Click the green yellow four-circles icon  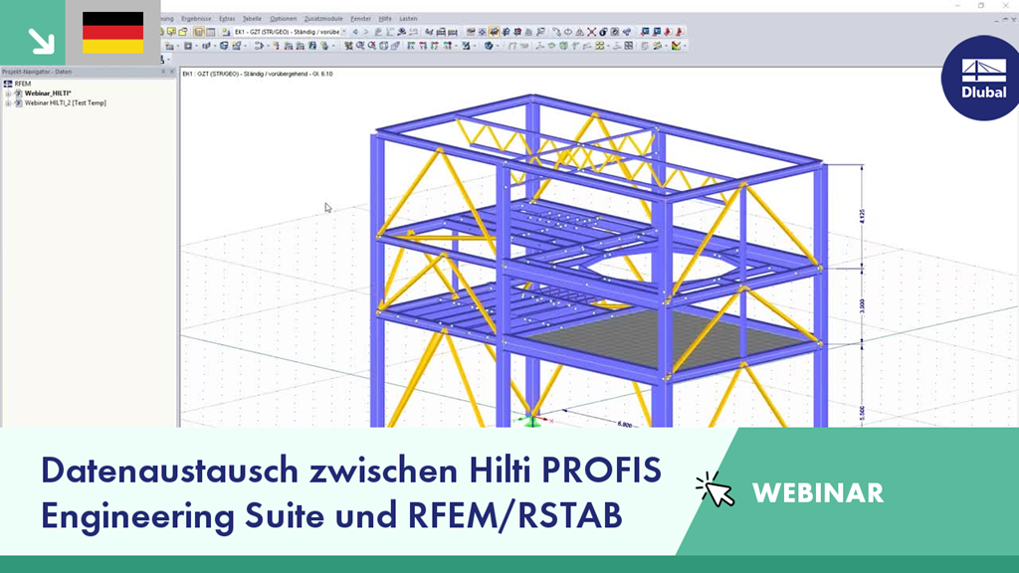pyautogui.click(x=599, y=46)
